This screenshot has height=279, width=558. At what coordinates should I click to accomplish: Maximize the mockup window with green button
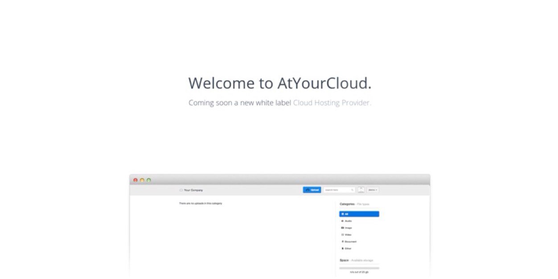[x=149, y=180]
